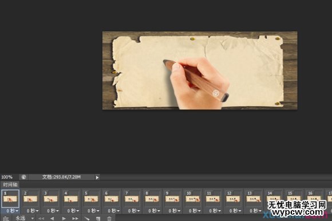Play the frame animation
This screenshot has height=221, width=332.
64,219
